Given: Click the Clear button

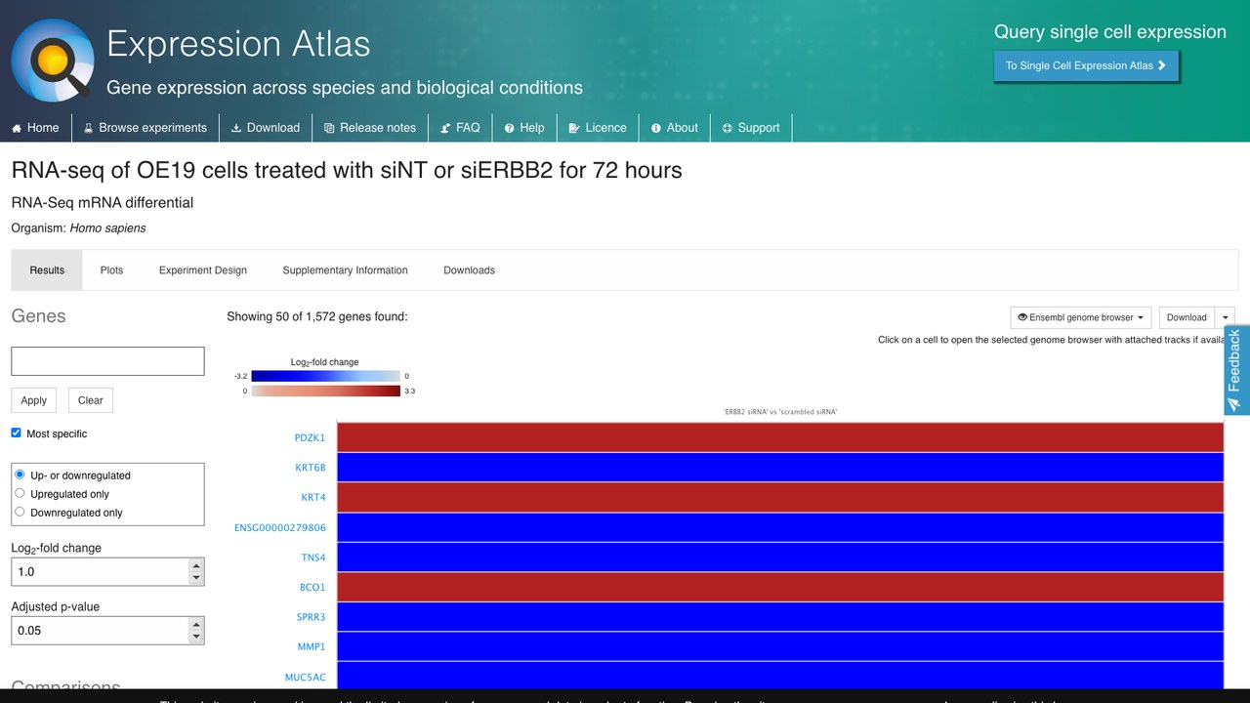Looking at the screenshot, I should click(91, 400).
